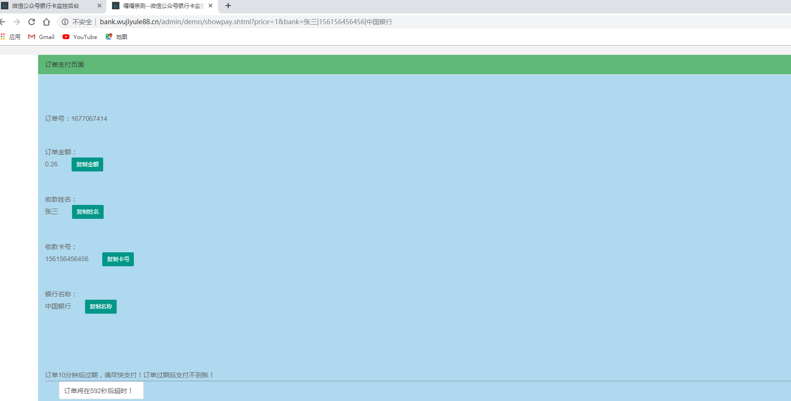Click the browser forward arrow
The image size is (791, 401).
pos(17,22)
